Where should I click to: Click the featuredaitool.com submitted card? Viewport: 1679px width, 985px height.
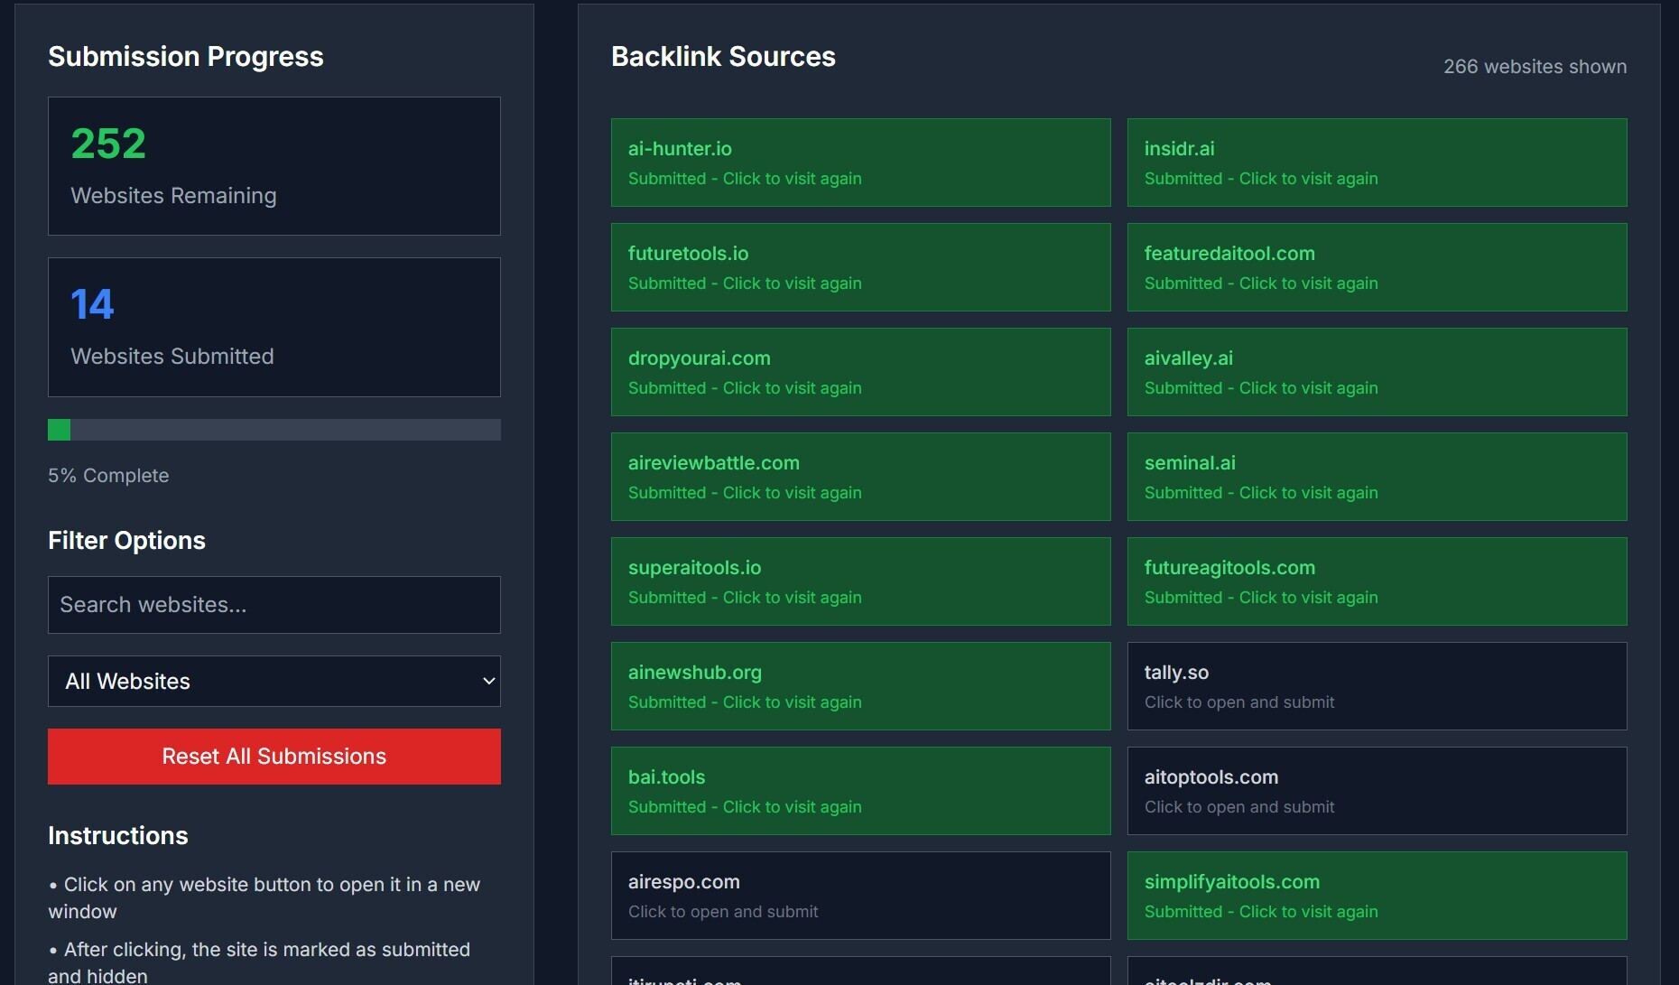pos(1377,267)
